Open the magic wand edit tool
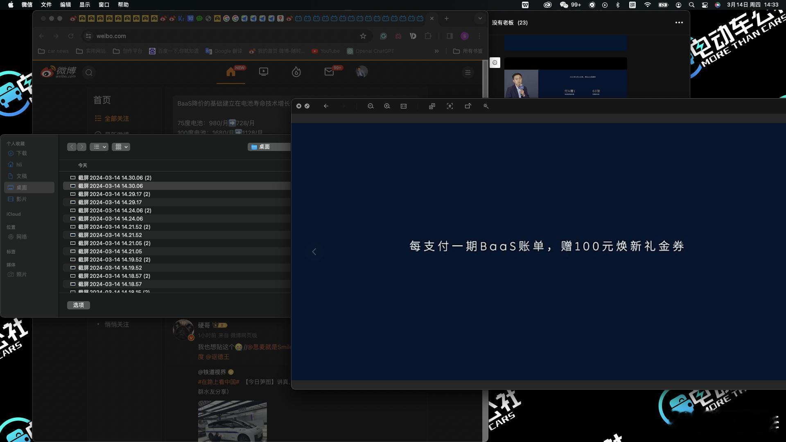Screen dimensions: 786x442 click(x=486, y=106)
